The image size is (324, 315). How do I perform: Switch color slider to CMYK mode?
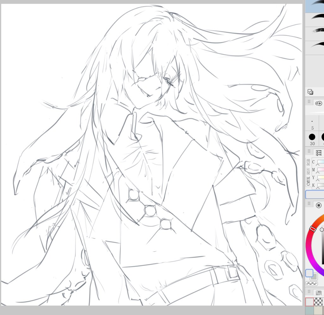(308, 181)
